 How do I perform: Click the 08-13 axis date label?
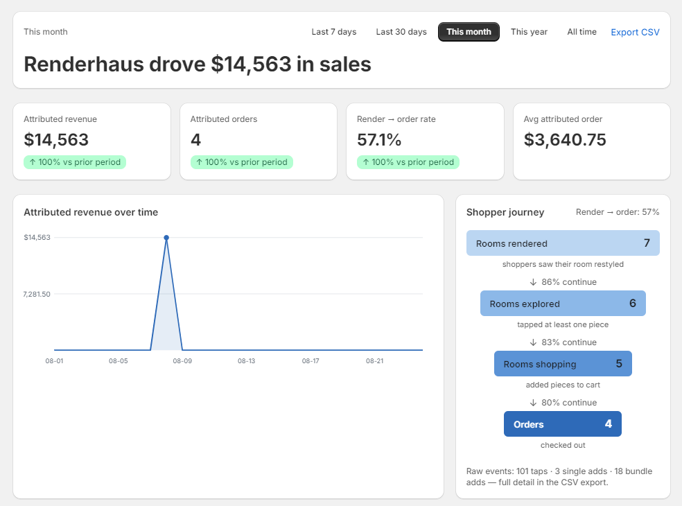(x=246, y=361)
